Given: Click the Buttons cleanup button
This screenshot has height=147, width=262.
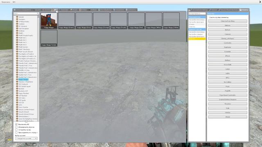Looking at the screenshot, I should tap(228, 30).
